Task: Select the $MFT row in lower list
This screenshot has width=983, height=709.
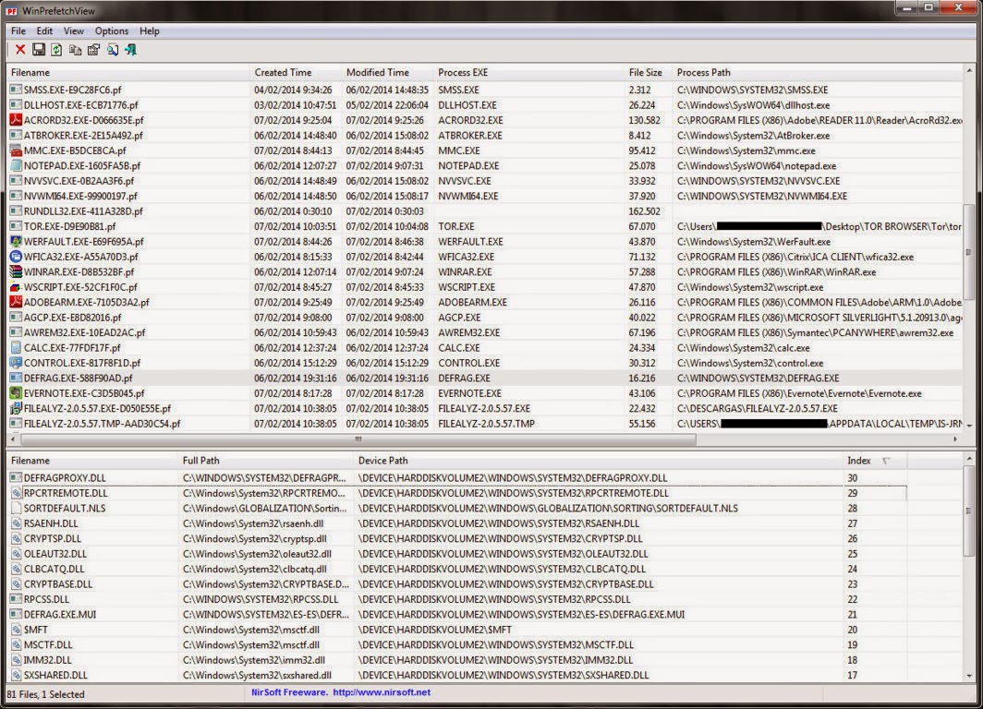Action: [457, 630]
